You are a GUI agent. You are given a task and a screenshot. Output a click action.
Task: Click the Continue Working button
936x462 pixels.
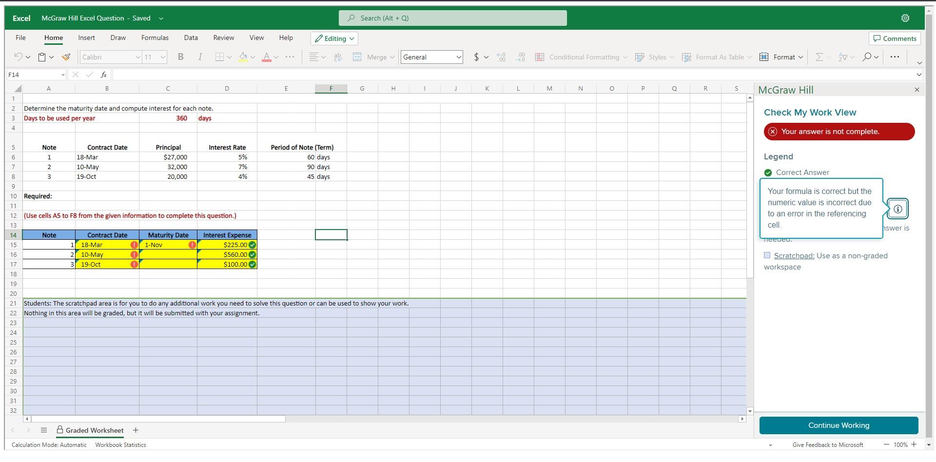pos(838,425)
